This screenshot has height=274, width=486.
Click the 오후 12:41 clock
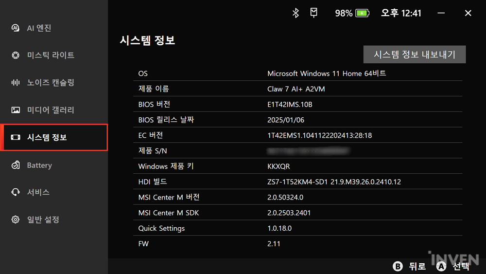pos(401,13)
